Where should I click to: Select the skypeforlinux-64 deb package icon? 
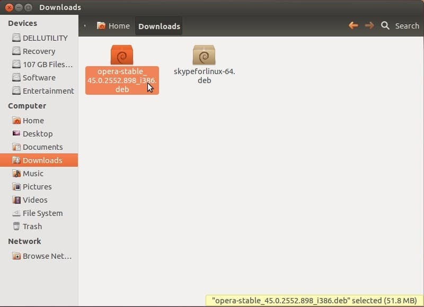point(204,55)
